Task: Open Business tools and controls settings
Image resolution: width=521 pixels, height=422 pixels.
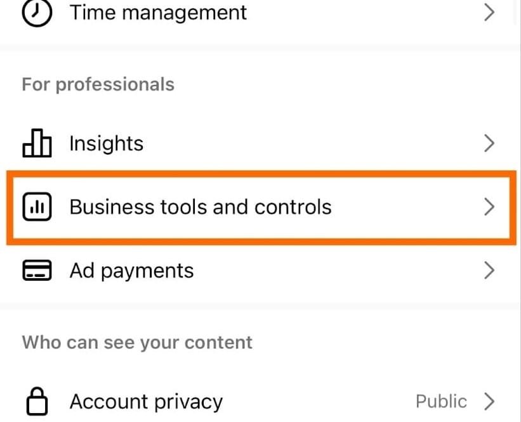Action: pos(200,207)
